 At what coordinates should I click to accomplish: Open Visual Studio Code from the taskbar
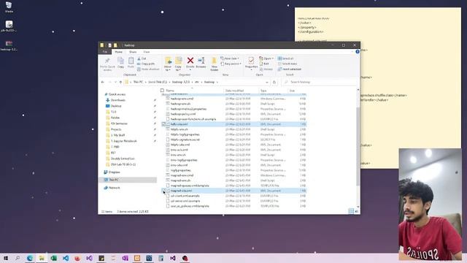(x=66, y=258)
